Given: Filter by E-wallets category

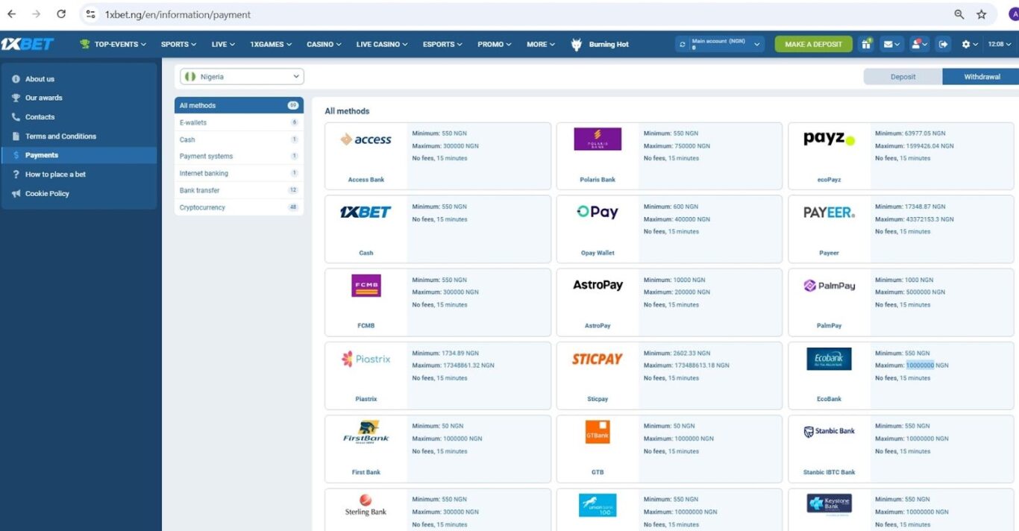Looking at the screenshot, I should [239, 122].
